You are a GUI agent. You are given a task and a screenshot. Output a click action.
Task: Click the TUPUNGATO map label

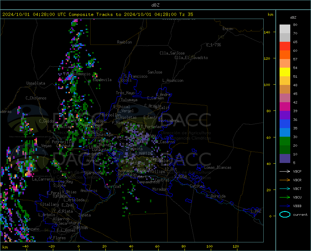(62, 196)
